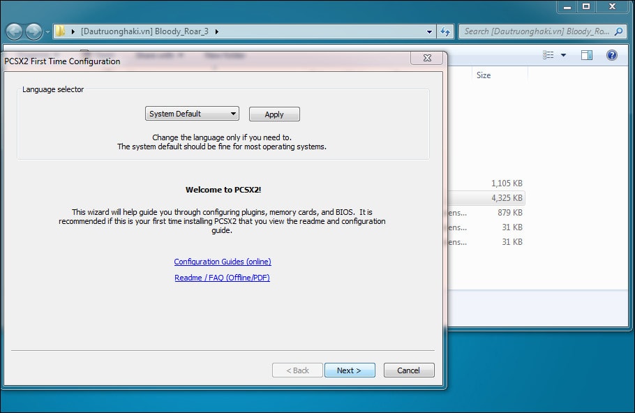Cancel the PCSX2 first time configuration
The width and height of the screenshot is (635, 413).
(x=409, y=370)
